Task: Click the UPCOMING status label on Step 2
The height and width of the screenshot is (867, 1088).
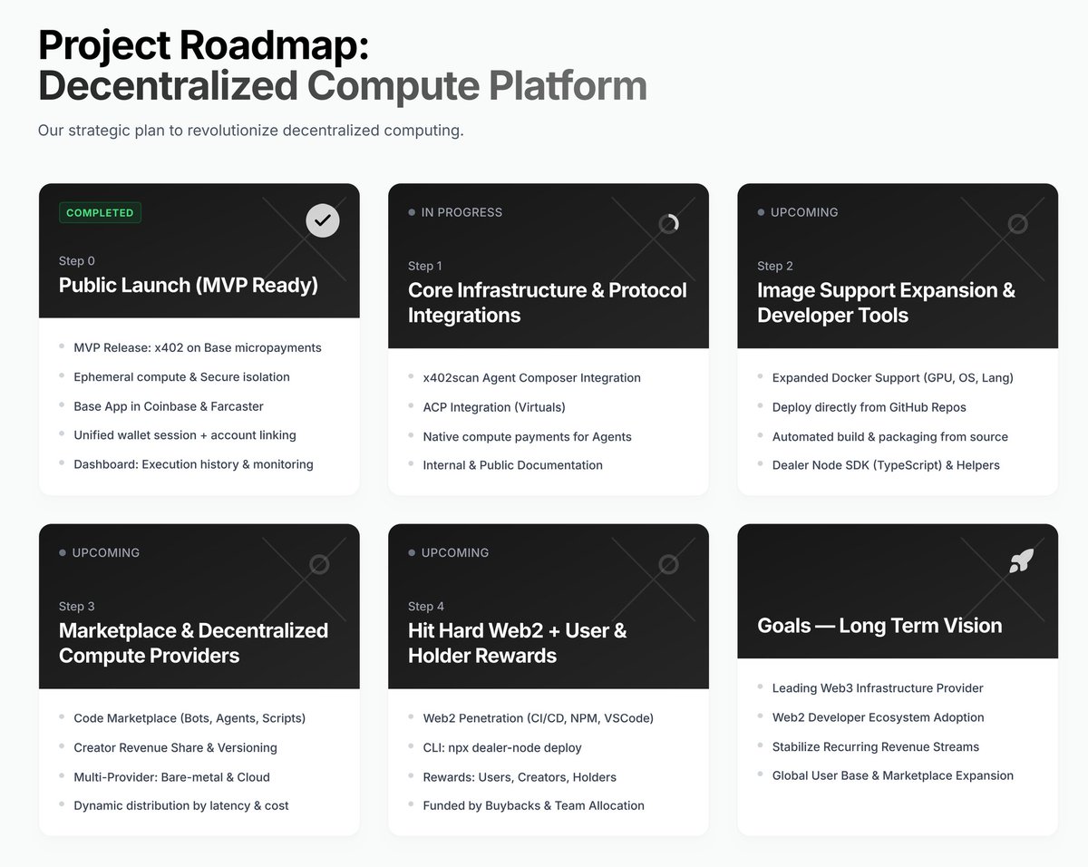Action: click(x=804, y=212)
